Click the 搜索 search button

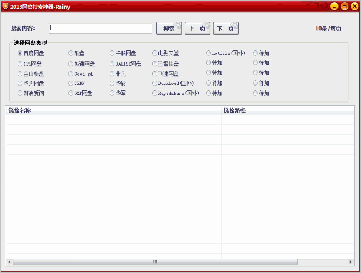pyautogui.click(x=169, y=29)
